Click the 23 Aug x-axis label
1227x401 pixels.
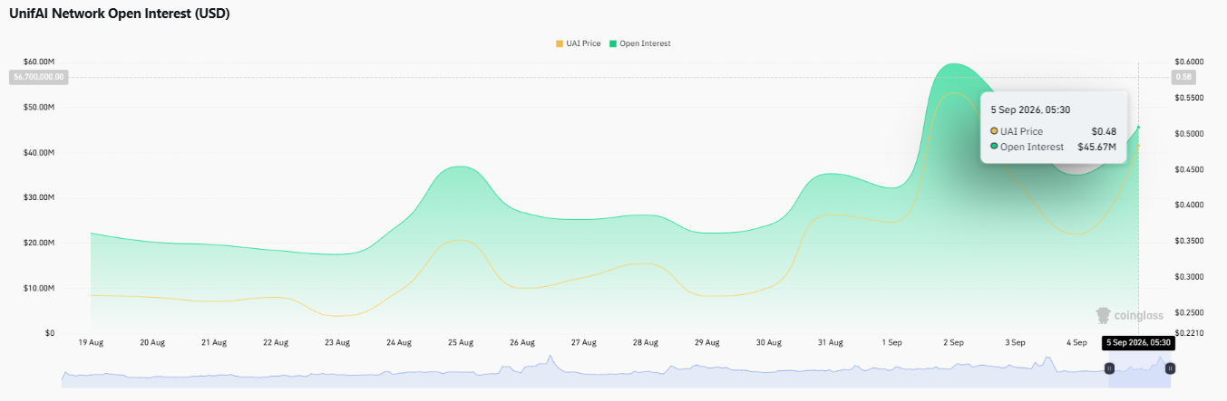[x=337, y=343]
